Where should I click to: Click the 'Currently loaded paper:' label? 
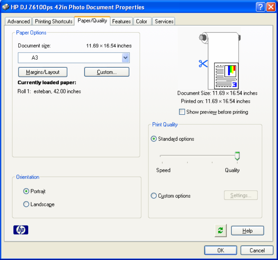click(x=47, y=82)
